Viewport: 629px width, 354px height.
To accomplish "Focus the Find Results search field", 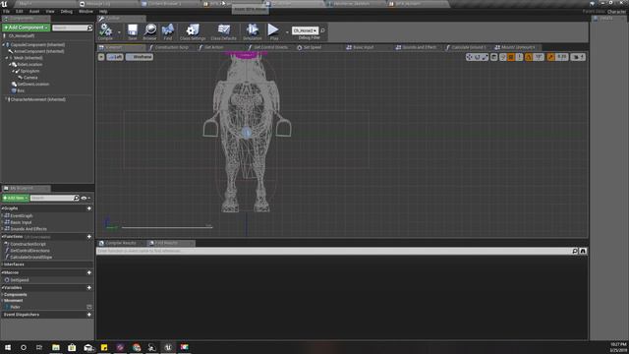I will pos(334,251).
